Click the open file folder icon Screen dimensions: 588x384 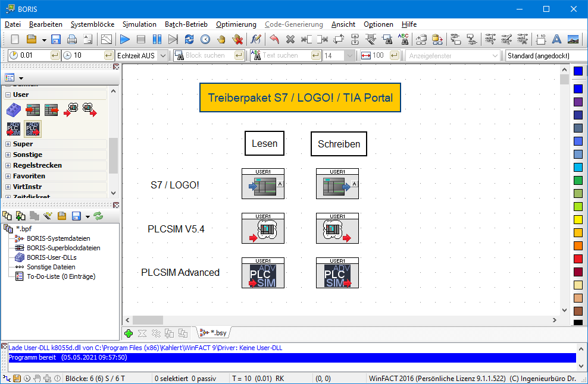tap(32, 39)
